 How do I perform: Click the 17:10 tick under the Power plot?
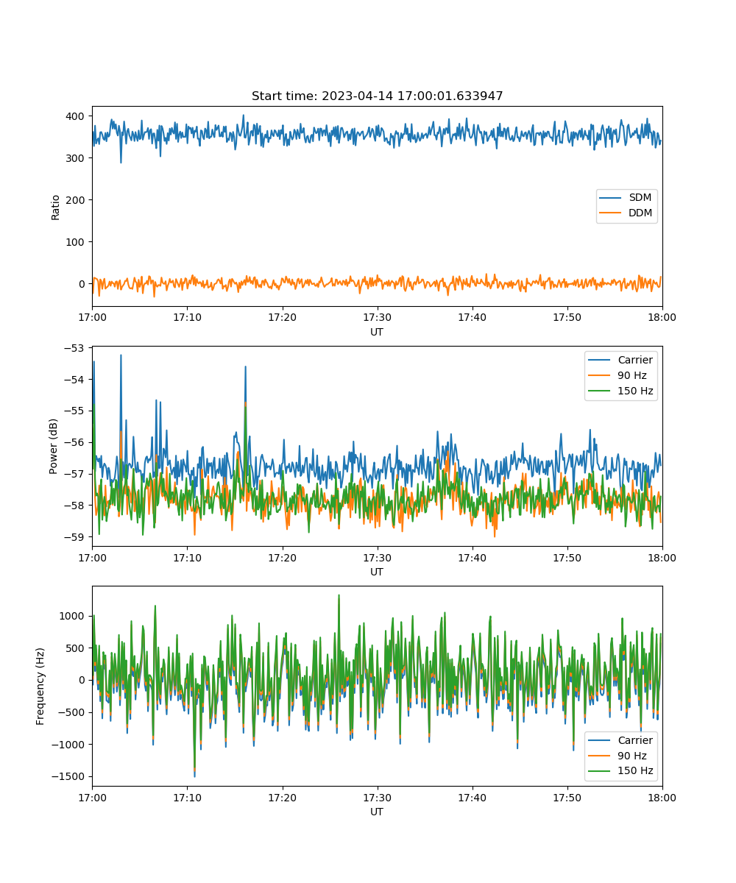coord(187,557)
